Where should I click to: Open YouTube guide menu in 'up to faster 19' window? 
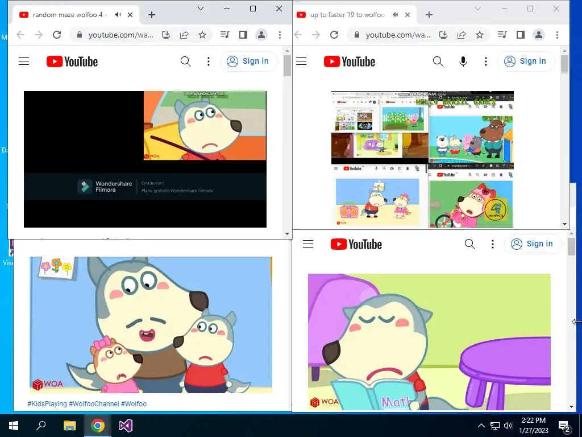[301, 61]
